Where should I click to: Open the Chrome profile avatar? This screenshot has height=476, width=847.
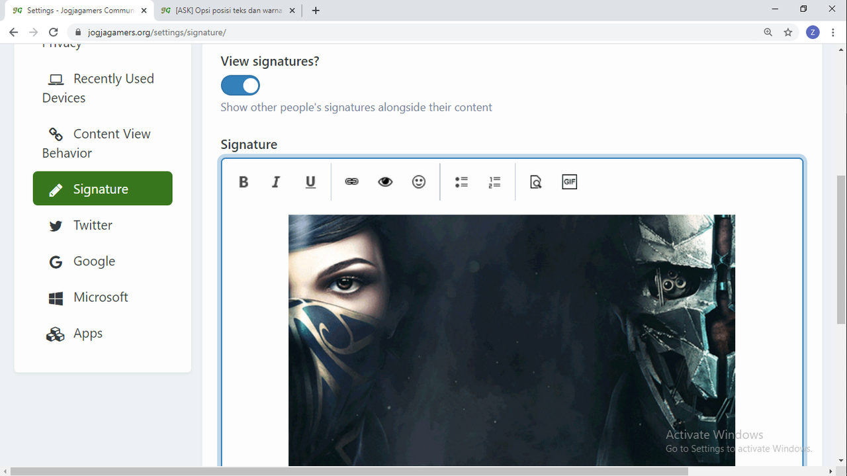coord(813,32)
